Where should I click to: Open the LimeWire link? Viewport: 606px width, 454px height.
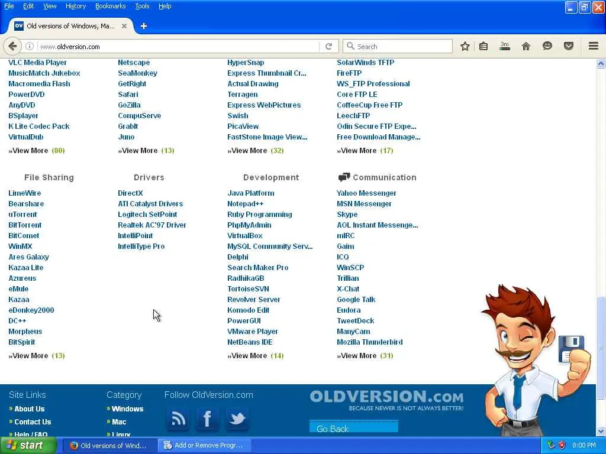click(x=25, y=193)
